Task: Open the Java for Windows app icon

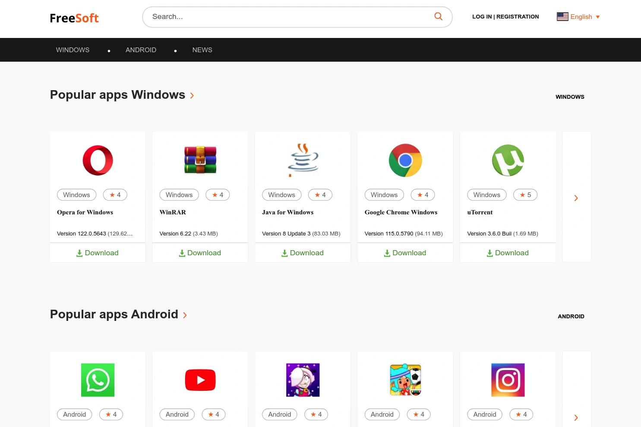Action: point(303,160)
